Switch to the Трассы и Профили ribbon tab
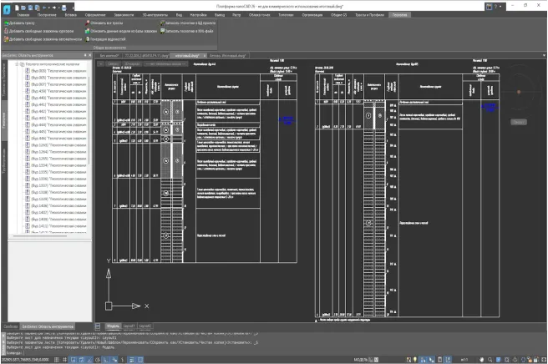 coord(369,15)
